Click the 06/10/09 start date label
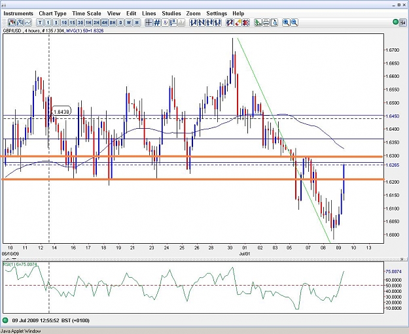This screenshot has height=334, width=409. coord(10,254)
